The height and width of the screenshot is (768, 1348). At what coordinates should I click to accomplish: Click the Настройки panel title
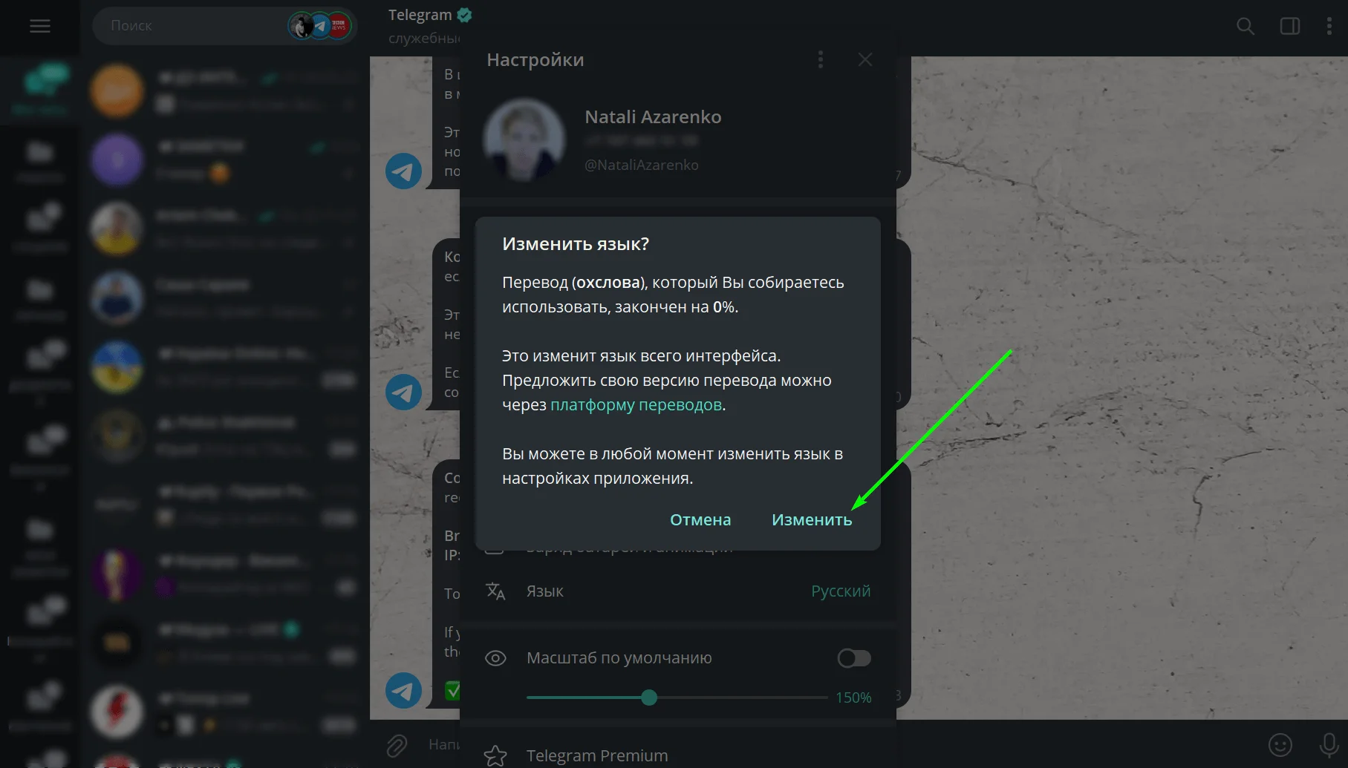pos(535,60)
